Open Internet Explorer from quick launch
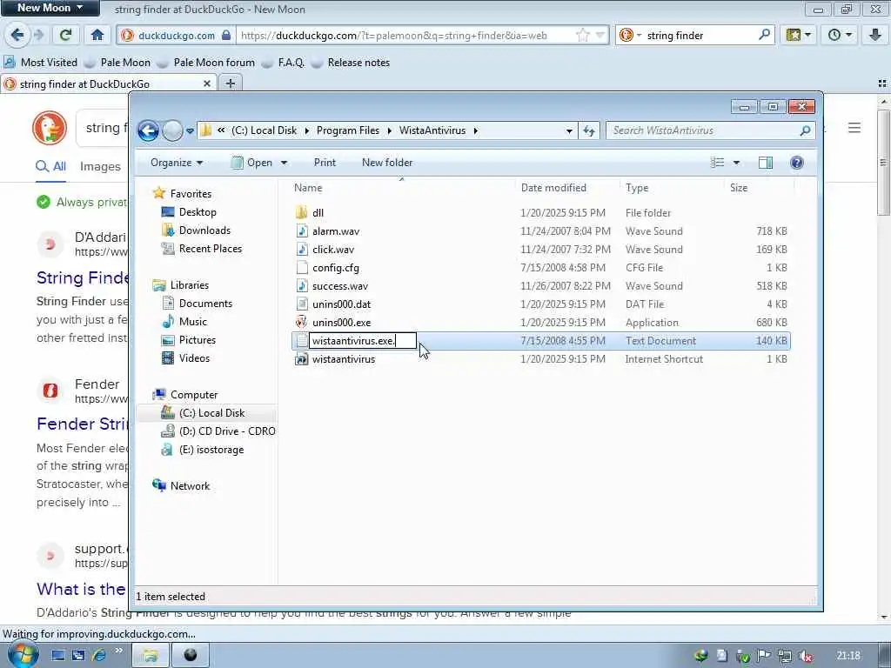 coord(99,656)
